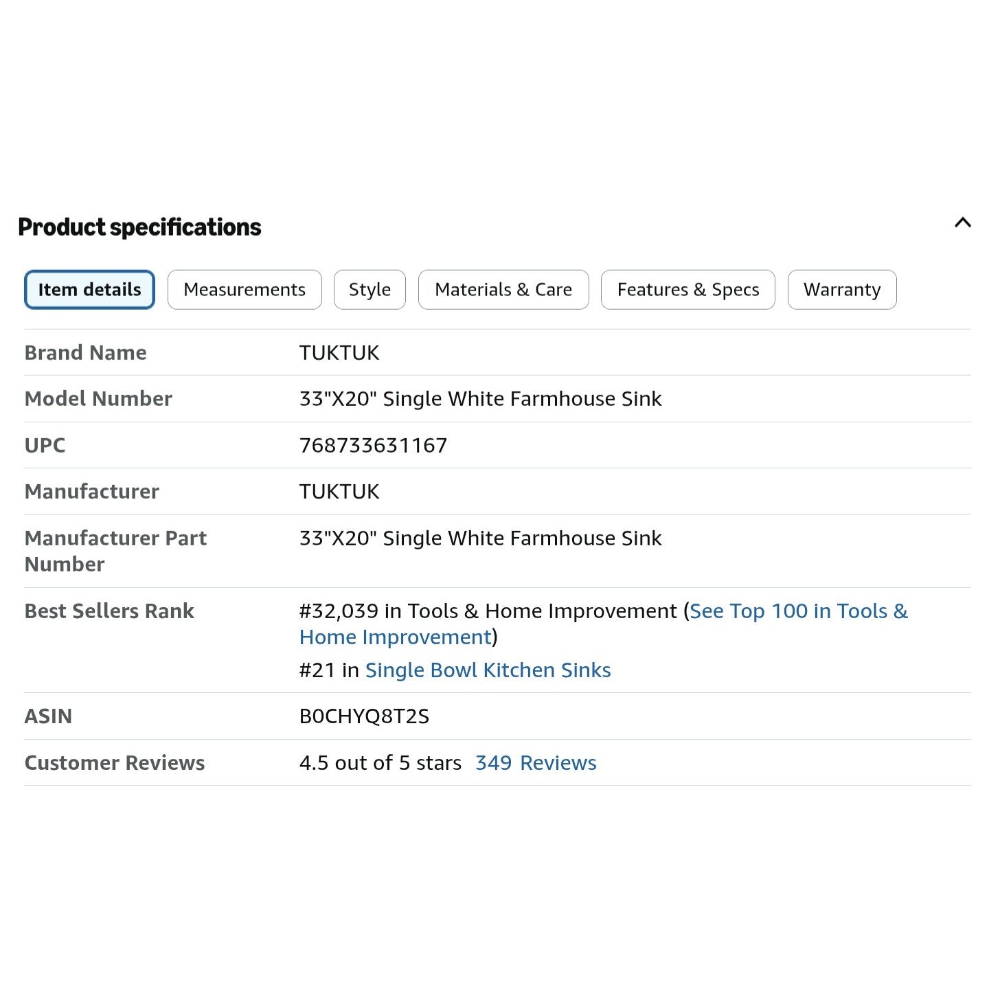
Task: Click the Best Sellers Rank label
Action: [109, 611]
